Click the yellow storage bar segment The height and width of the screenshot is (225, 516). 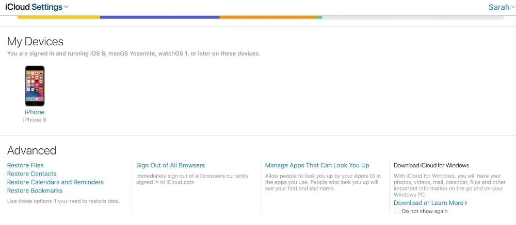click(58, 18)
